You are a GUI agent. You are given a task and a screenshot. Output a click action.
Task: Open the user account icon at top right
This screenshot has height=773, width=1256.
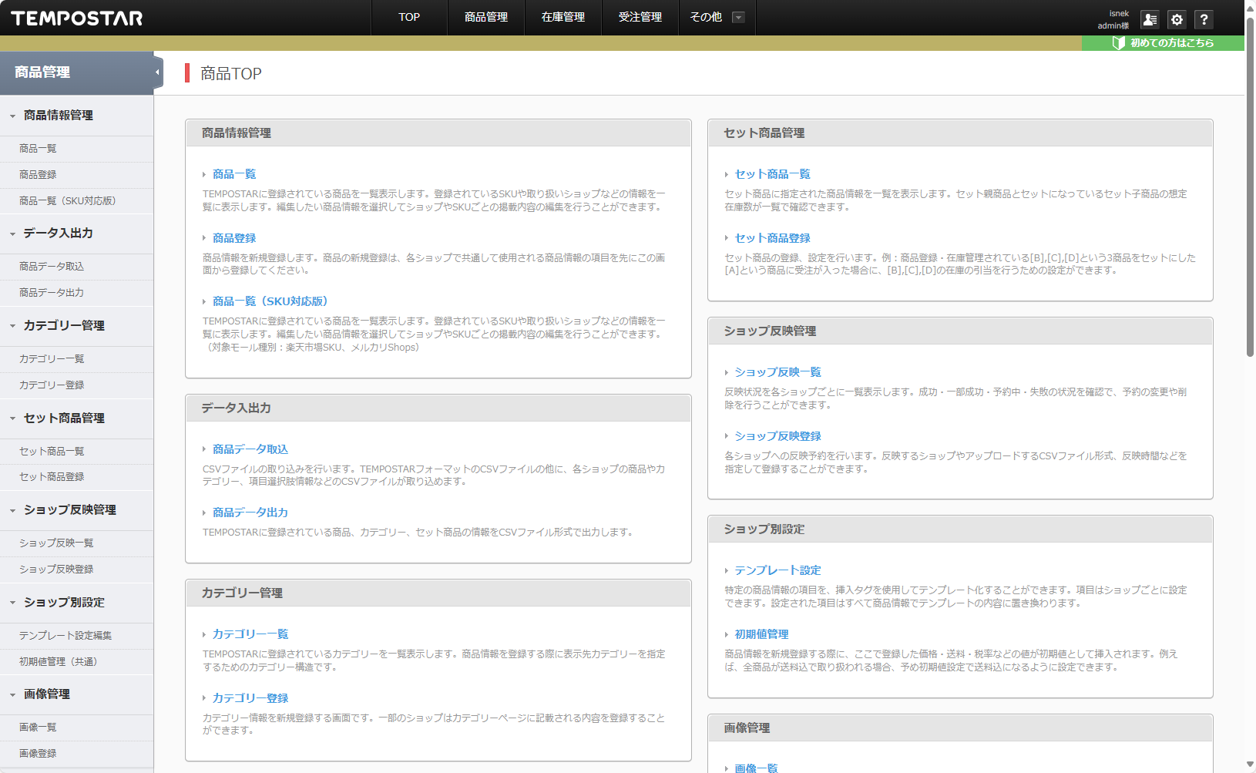click(x=1149, y=19)
